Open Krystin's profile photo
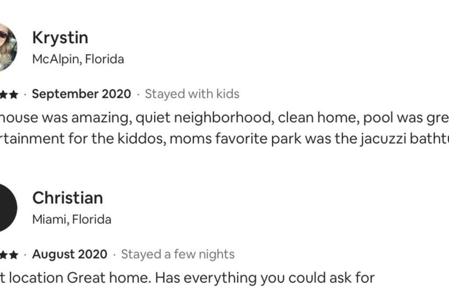The width and height of the screenshot is (449, 299). tap(8, 47)
